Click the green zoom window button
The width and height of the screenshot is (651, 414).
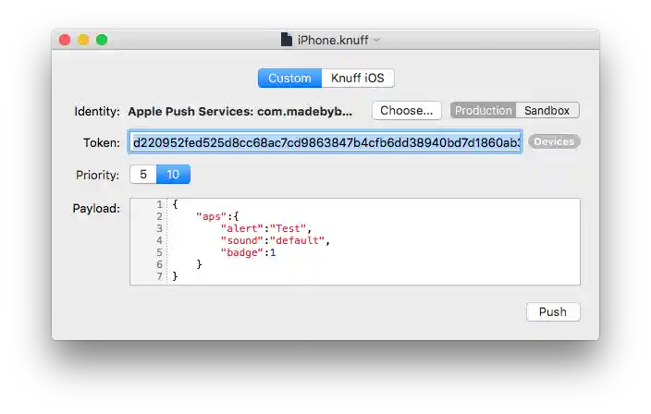click(102, 40)
